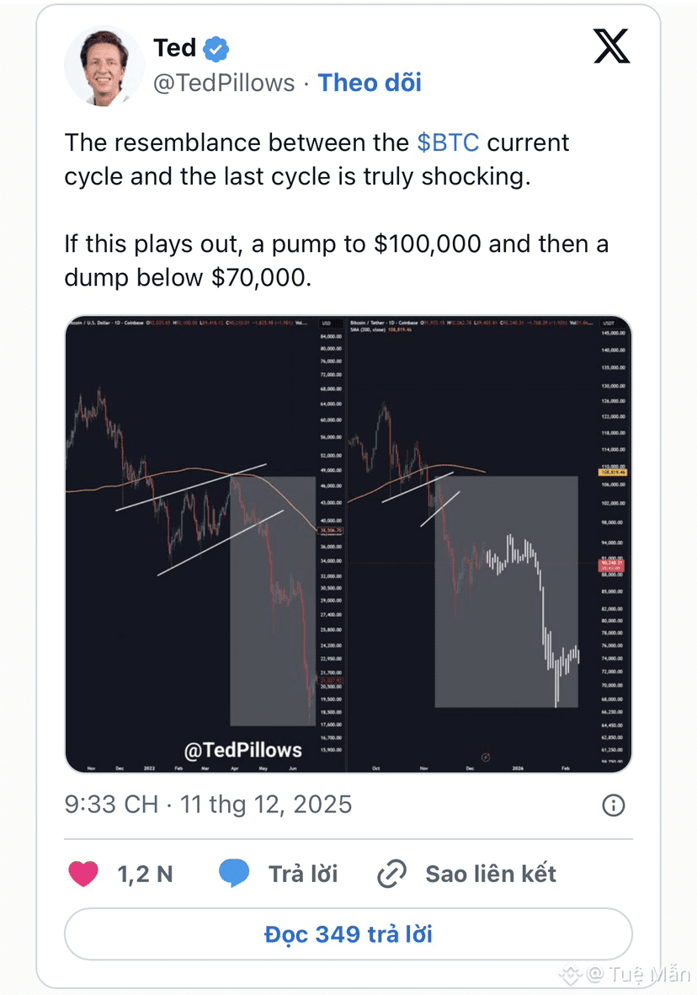Screen dimensions: 697x995
Task: Click the blue reply speech bubble icon
Action: pyautogui.click(x=233, y=874)
